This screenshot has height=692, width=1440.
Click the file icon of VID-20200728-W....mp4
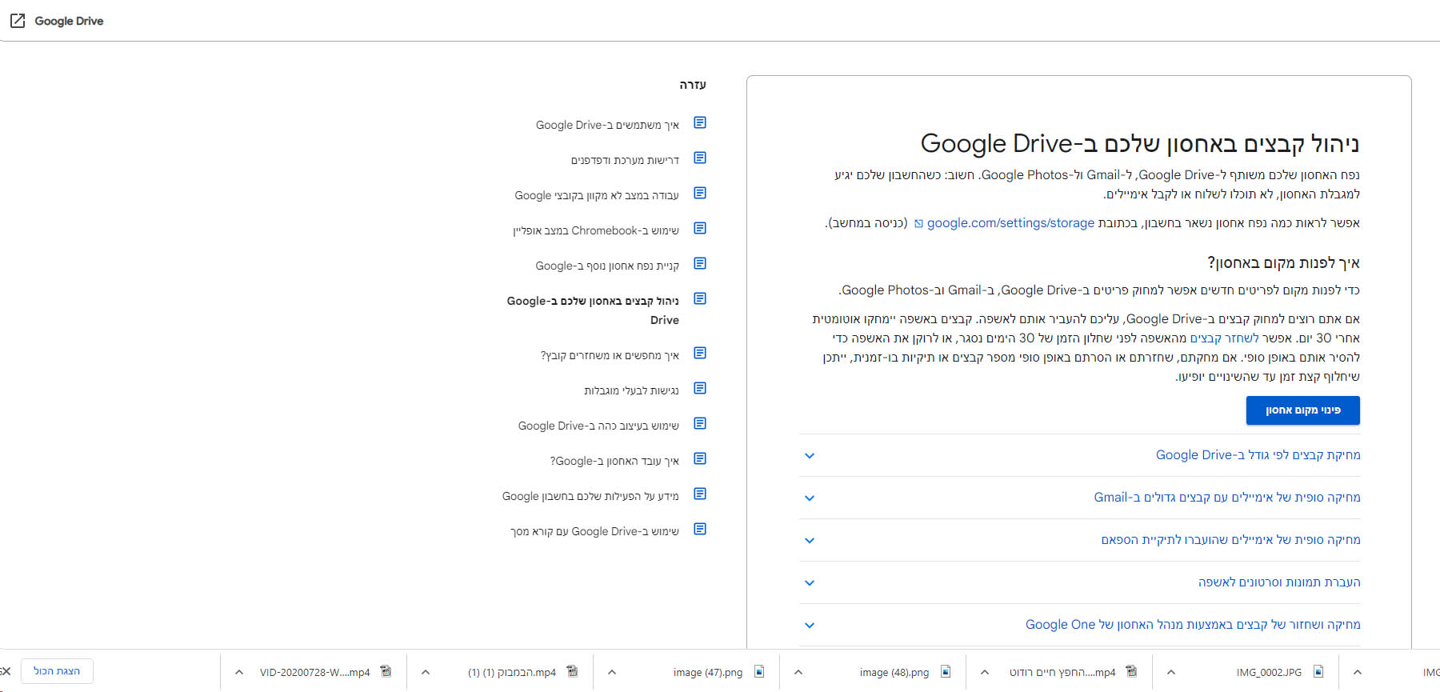coord(386,671)
